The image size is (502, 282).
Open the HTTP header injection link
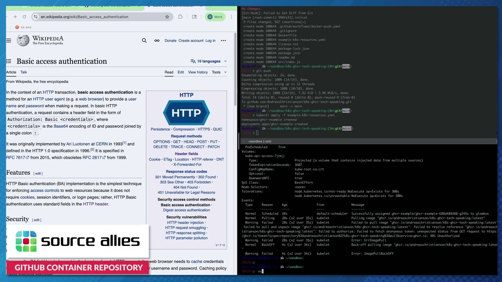tap(185, 222)
